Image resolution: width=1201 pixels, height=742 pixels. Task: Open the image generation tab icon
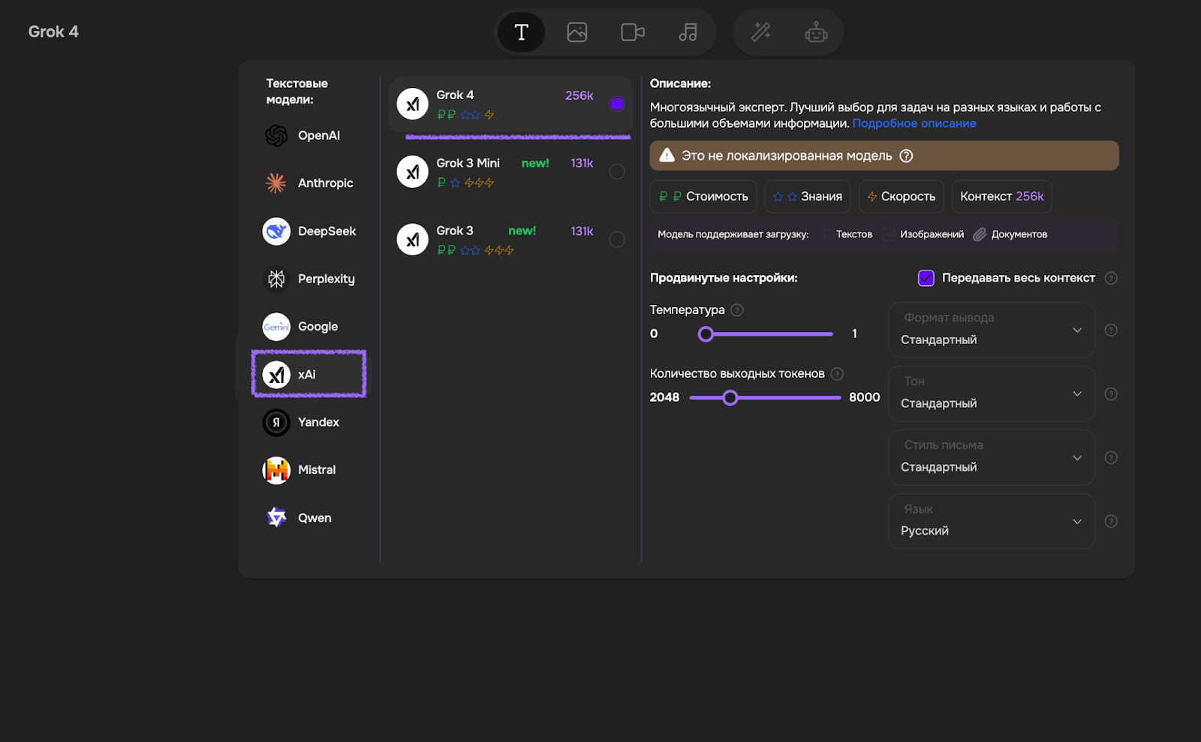pyautogui.click(x=576, y=32)
